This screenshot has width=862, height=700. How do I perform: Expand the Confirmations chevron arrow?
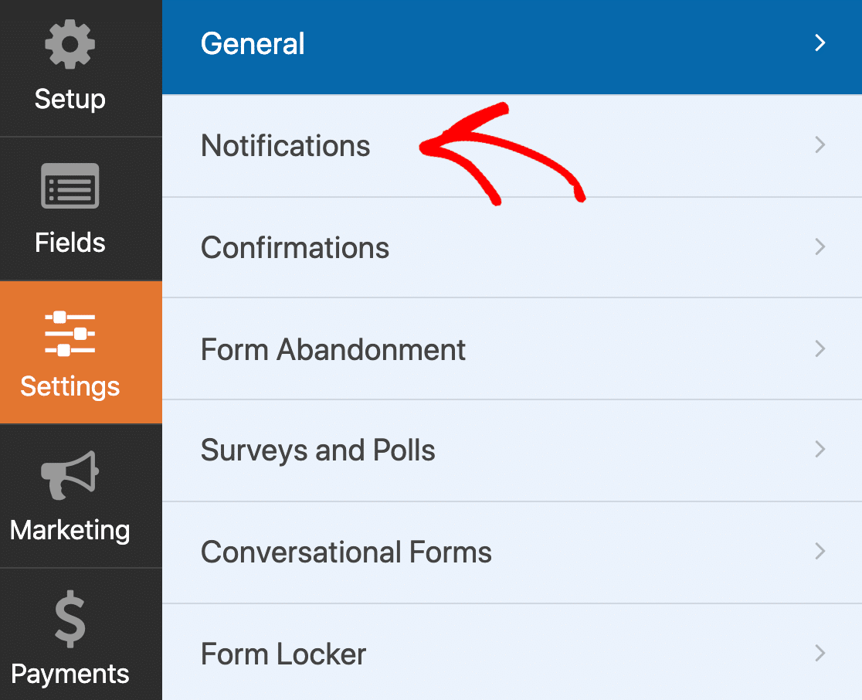coord(820,247)
